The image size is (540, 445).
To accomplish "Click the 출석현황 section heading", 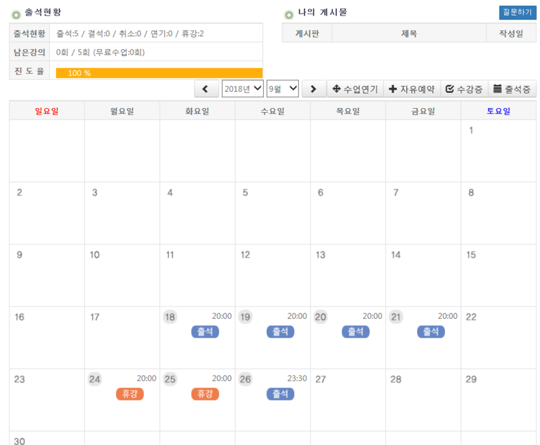I will pos(43,12).
